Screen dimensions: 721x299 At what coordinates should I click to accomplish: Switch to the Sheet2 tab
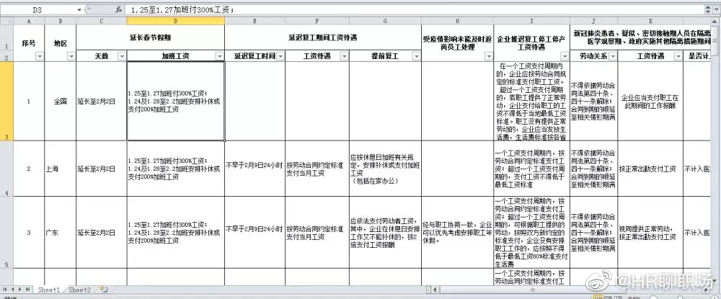(x=79, y=290)
